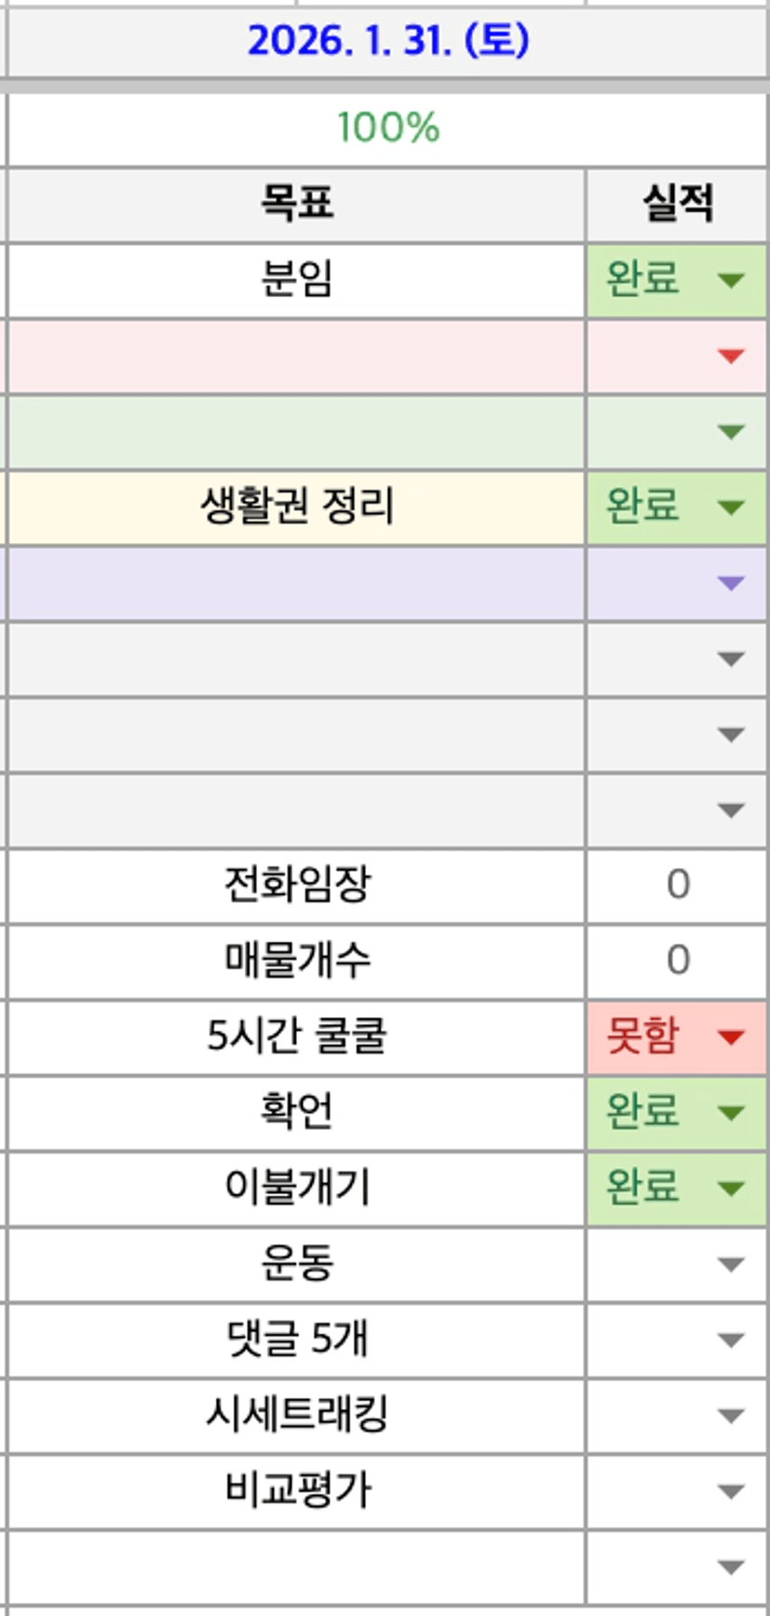Select the empty pink goal cell

[296, 356]
